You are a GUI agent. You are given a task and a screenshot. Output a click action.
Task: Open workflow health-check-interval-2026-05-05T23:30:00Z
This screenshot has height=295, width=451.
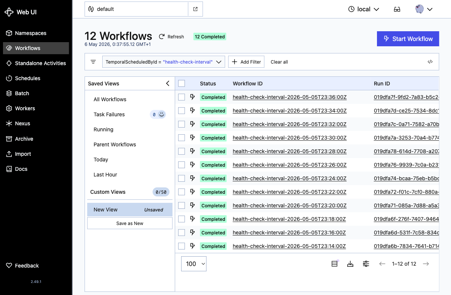pyautogui.click(x=289, y=138)
